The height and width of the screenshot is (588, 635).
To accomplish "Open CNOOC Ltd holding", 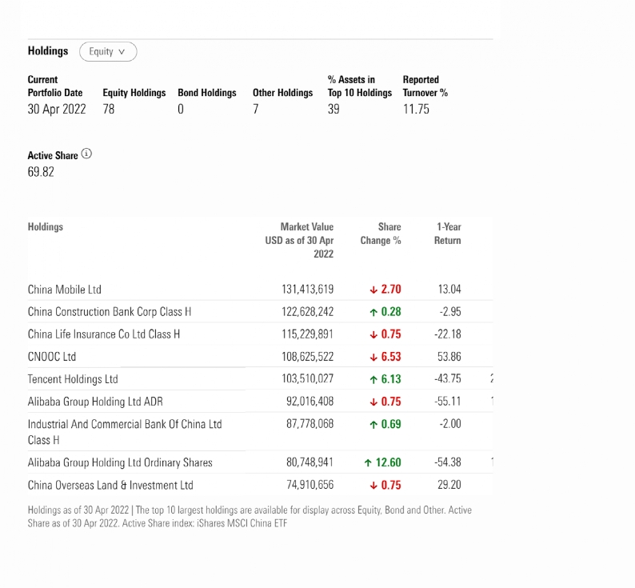I will pyautogui.click(x=52, y=357).
